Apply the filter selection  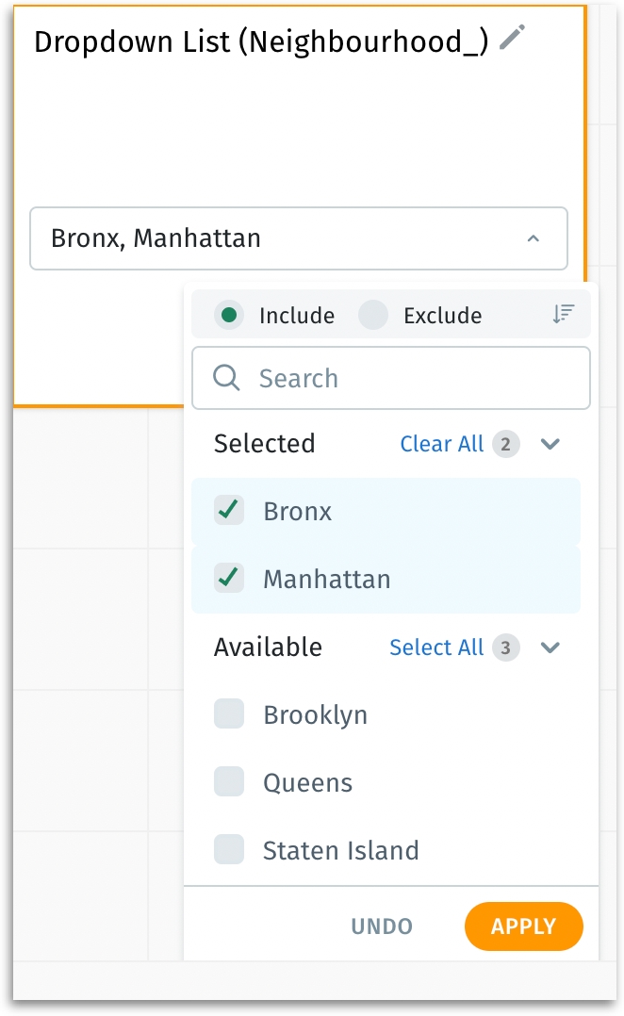click(x=523, y=926)
